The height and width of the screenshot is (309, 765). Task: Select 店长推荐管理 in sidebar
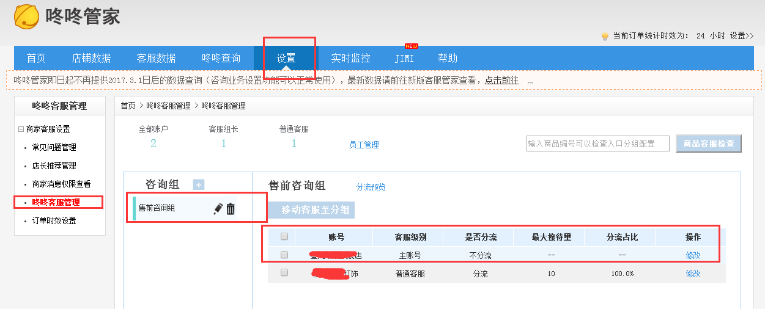(x=54, y=166)
